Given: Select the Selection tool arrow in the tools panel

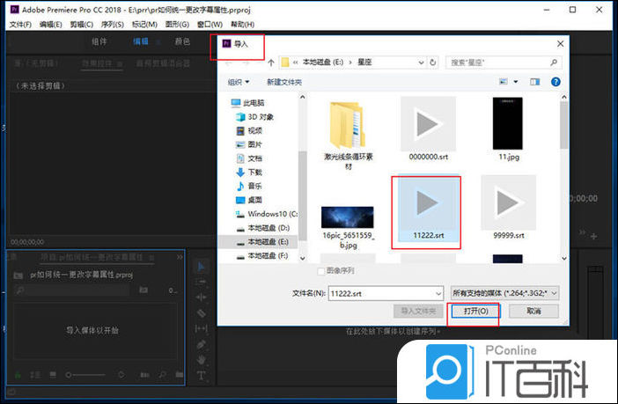Looking at the screenshot, I should pyautogui.click(x=201, y=266).
